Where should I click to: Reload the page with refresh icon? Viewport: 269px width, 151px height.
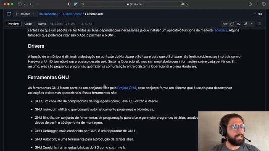point(187,4)
